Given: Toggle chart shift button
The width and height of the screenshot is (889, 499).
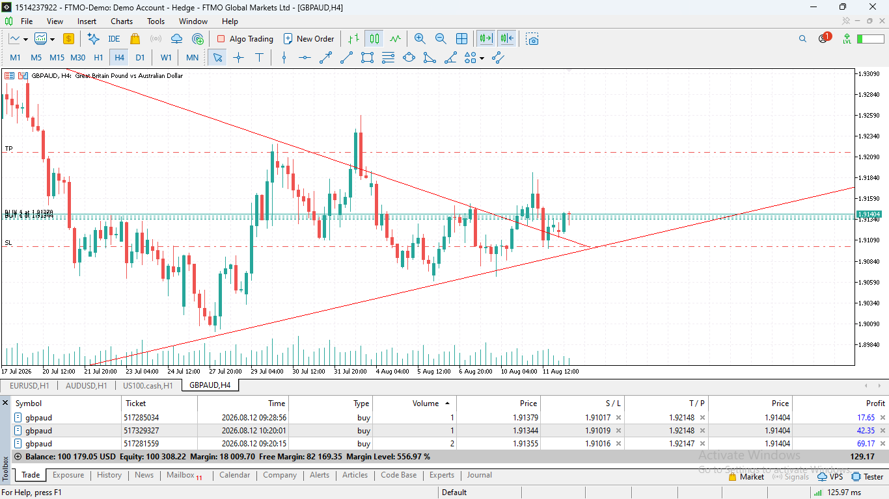Looking at the screenshot, I should pos(508,39).
